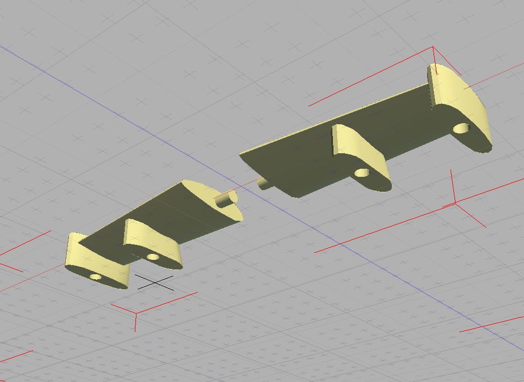Click the black crosshair cursor marker
The height and width of the screenshot is (382, 524).
[x=154, y=283]
